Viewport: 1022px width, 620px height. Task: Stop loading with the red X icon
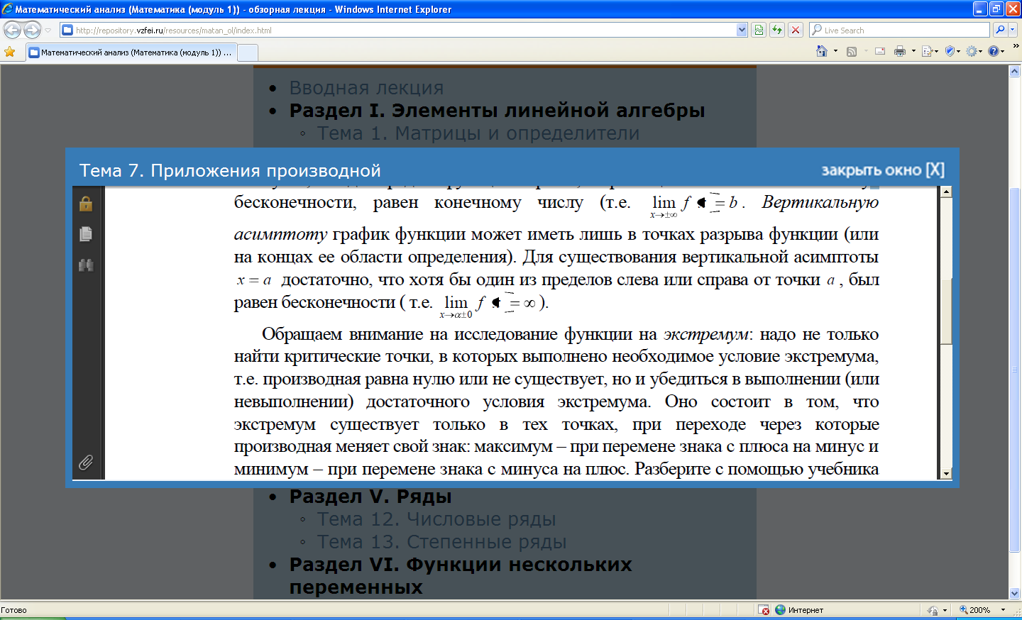pos(796,31)
